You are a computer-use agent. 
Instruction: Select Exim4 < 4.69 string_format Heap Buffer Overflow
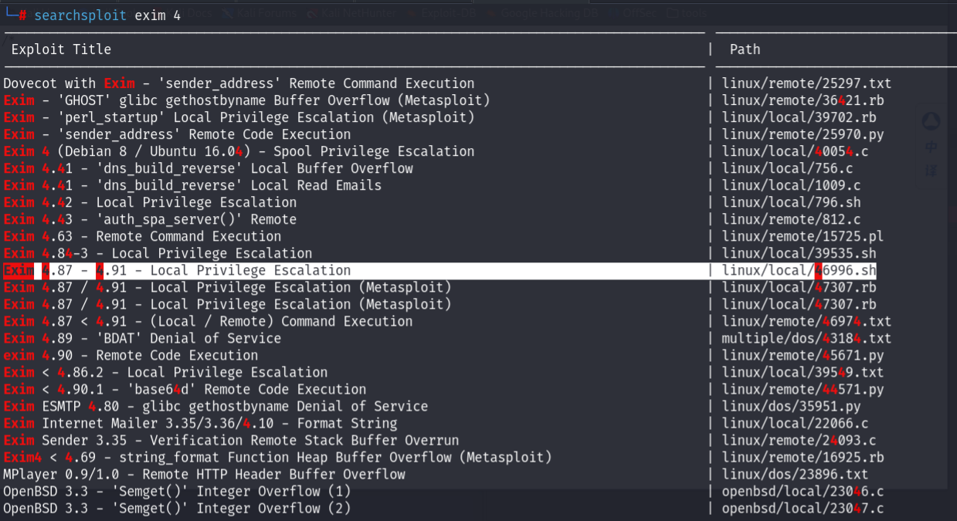coord(277,457)
